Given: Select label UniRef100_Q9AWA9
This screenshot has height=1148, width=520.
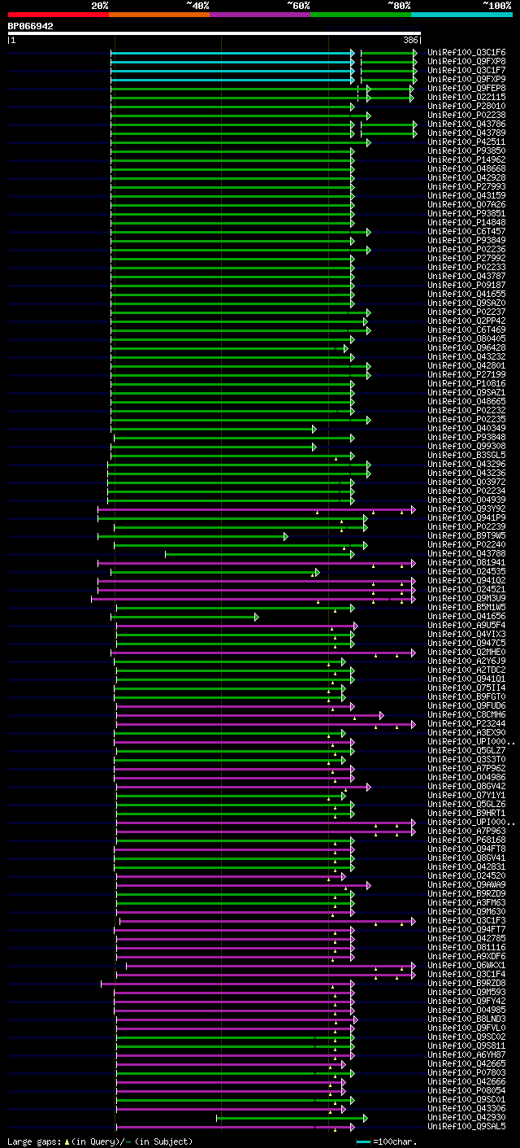Looking at the screenshot, I should 466,885.
